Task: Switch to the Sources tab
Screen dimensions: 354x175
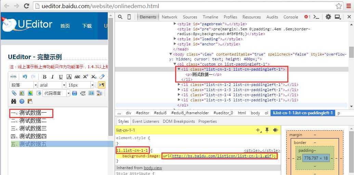Action: [x=190, y=17]
